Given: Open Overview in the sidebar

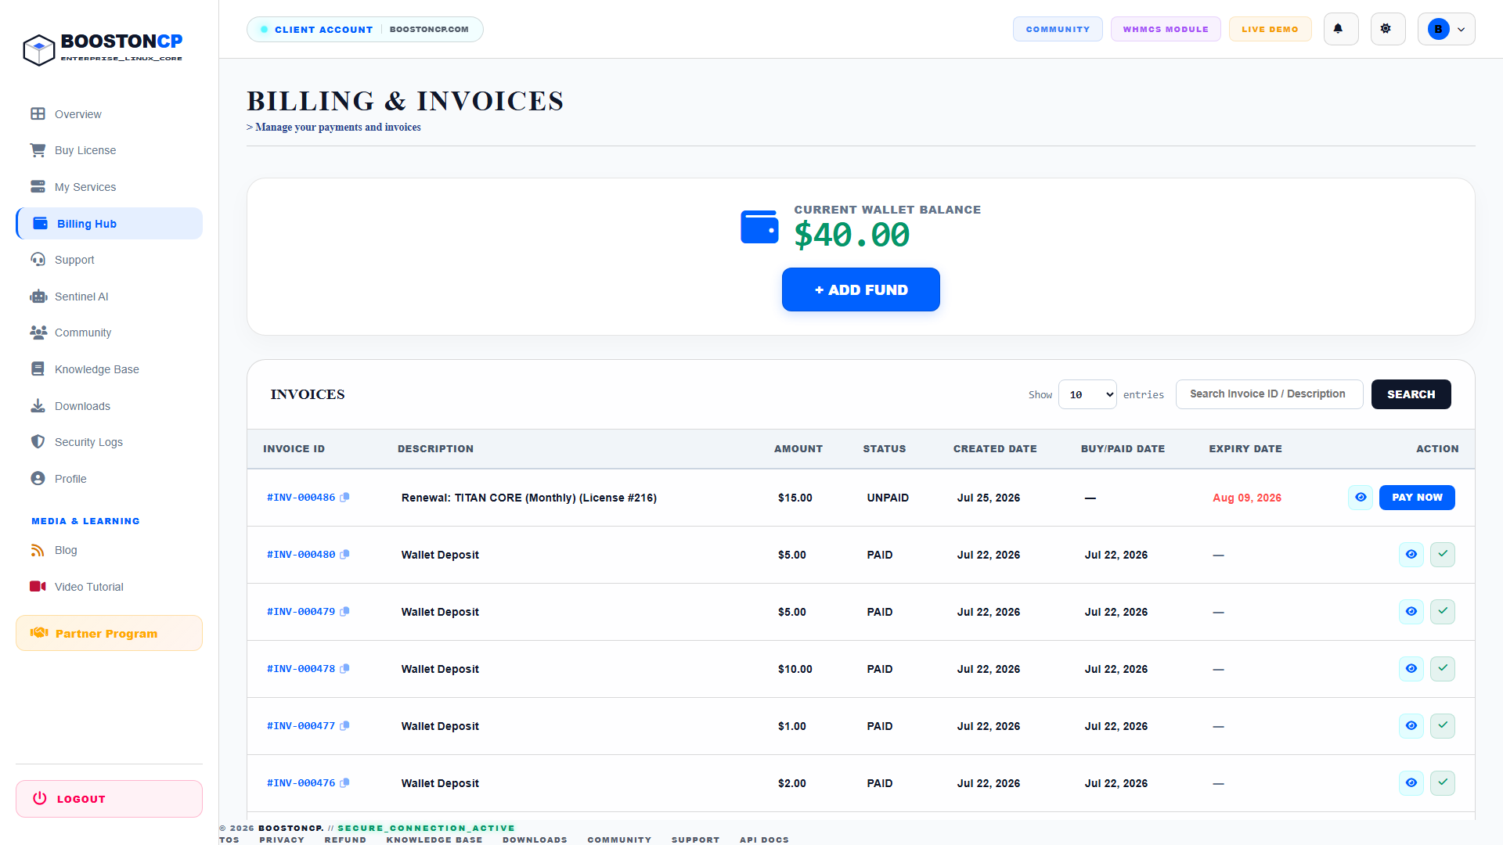Looking at the screenshot, I should coord(109,114).
